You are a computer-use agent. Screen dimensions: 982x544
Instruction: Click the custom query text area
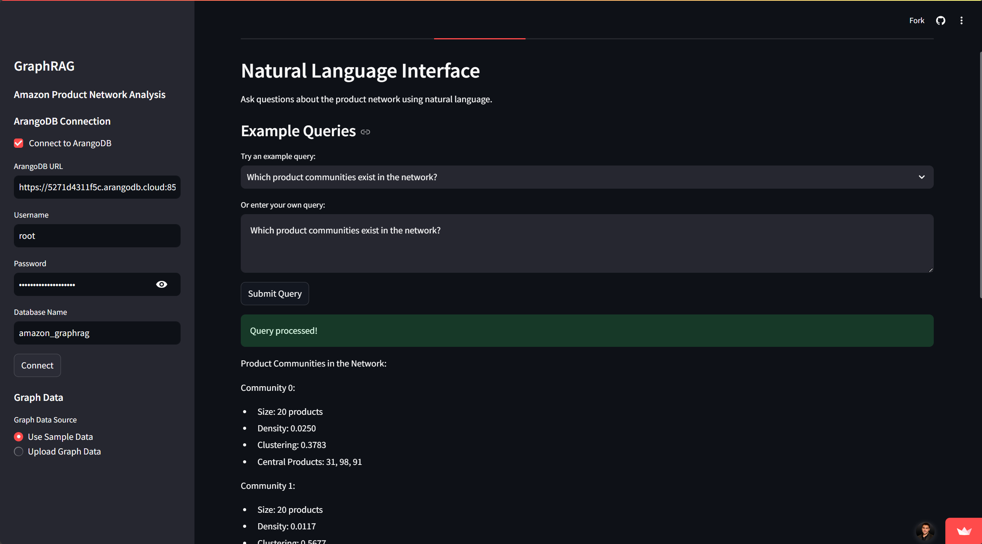[x=586, y=243]
